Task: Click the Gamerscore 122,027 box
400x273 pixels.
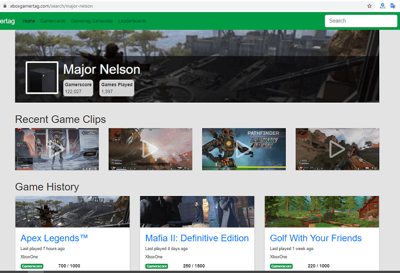Action: pyautogui.click(x=78, y=88)
